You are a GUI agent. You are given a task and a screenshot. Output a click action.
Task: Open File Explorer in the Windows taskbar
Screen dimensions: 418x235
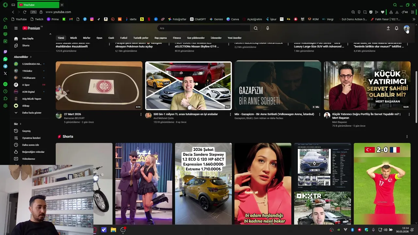tap(113, 230)
